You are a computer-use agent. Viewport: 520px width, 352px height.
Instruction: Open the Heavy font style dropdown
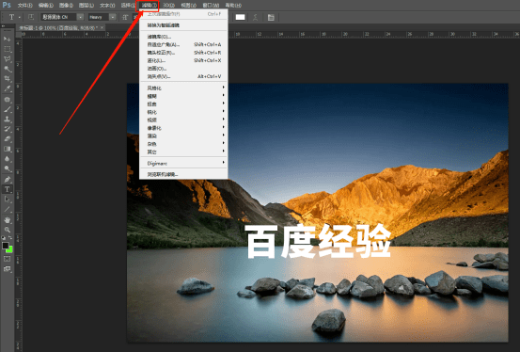pyautogui.click(x=113, y=17)
